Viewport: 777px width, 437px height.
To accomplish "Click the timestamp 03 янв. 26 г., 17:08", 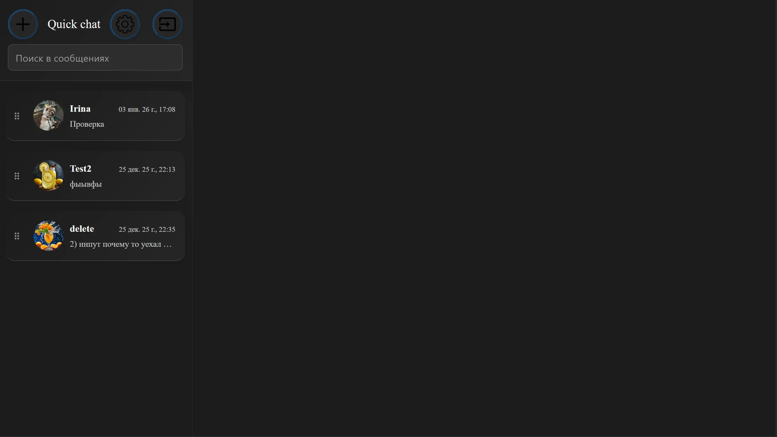I will (147, 109).
